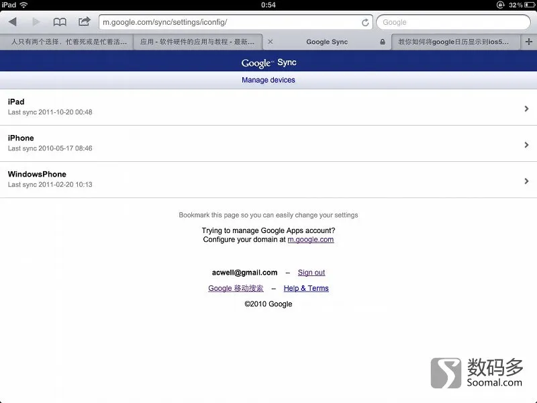
Task: Tap the orientation lock status icon
Action: tap(500, 5)
